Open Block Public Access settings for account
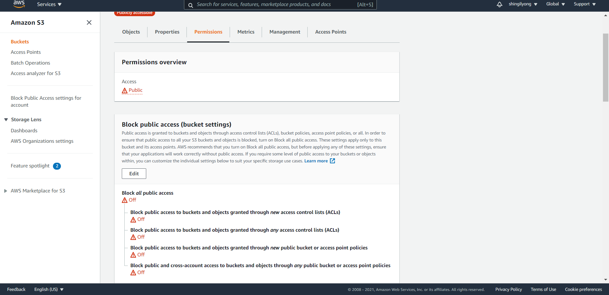 pyautogui.click(x=46, y=102)
